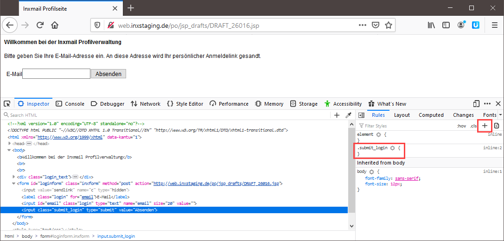
Task: Grab a color with the eyedropper
Action: tap(348, 115)
